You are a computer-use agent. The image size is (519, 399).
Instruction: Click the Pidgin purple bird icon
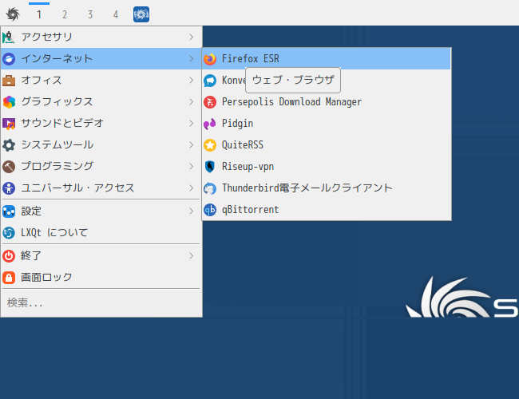click(210, 124)
